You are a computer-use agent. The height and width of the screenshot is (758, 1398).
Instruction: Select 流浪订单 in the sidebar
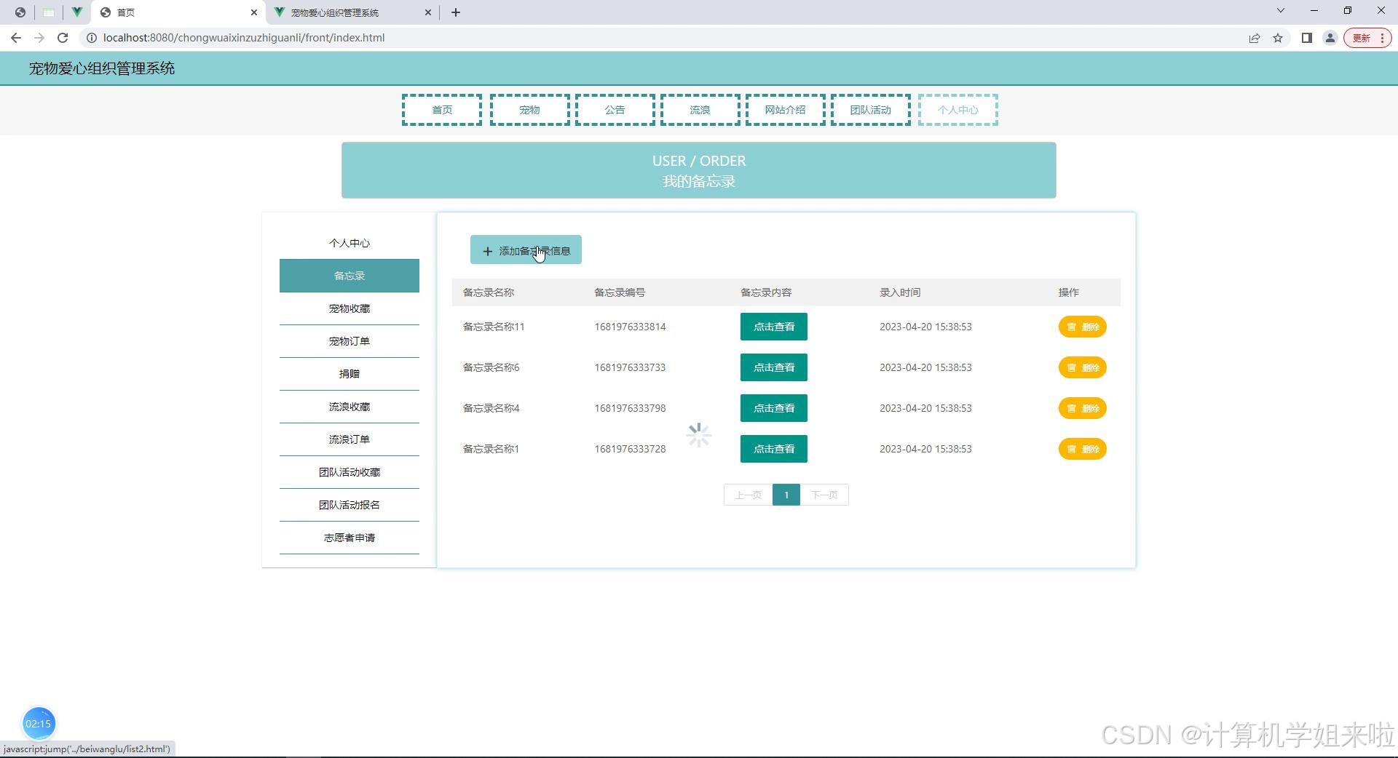coord(349,439)
